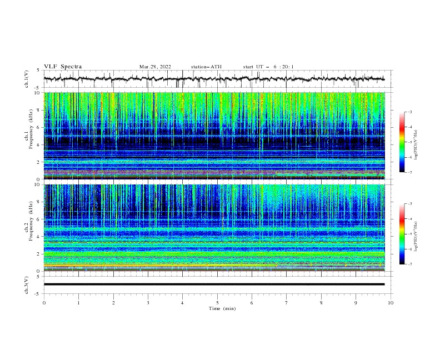Viewport: 440px width, 340px height.
Task: Click the "ch.3(V)" axis label
Action: [27, 285]
